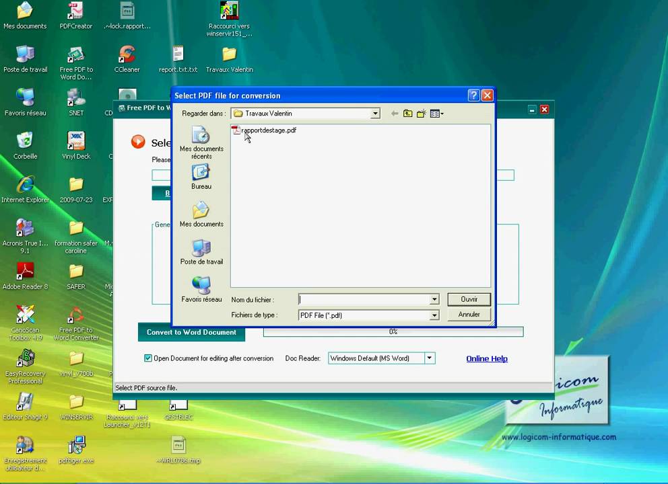Open PDFCreator desktop icon

coord(76,16)
